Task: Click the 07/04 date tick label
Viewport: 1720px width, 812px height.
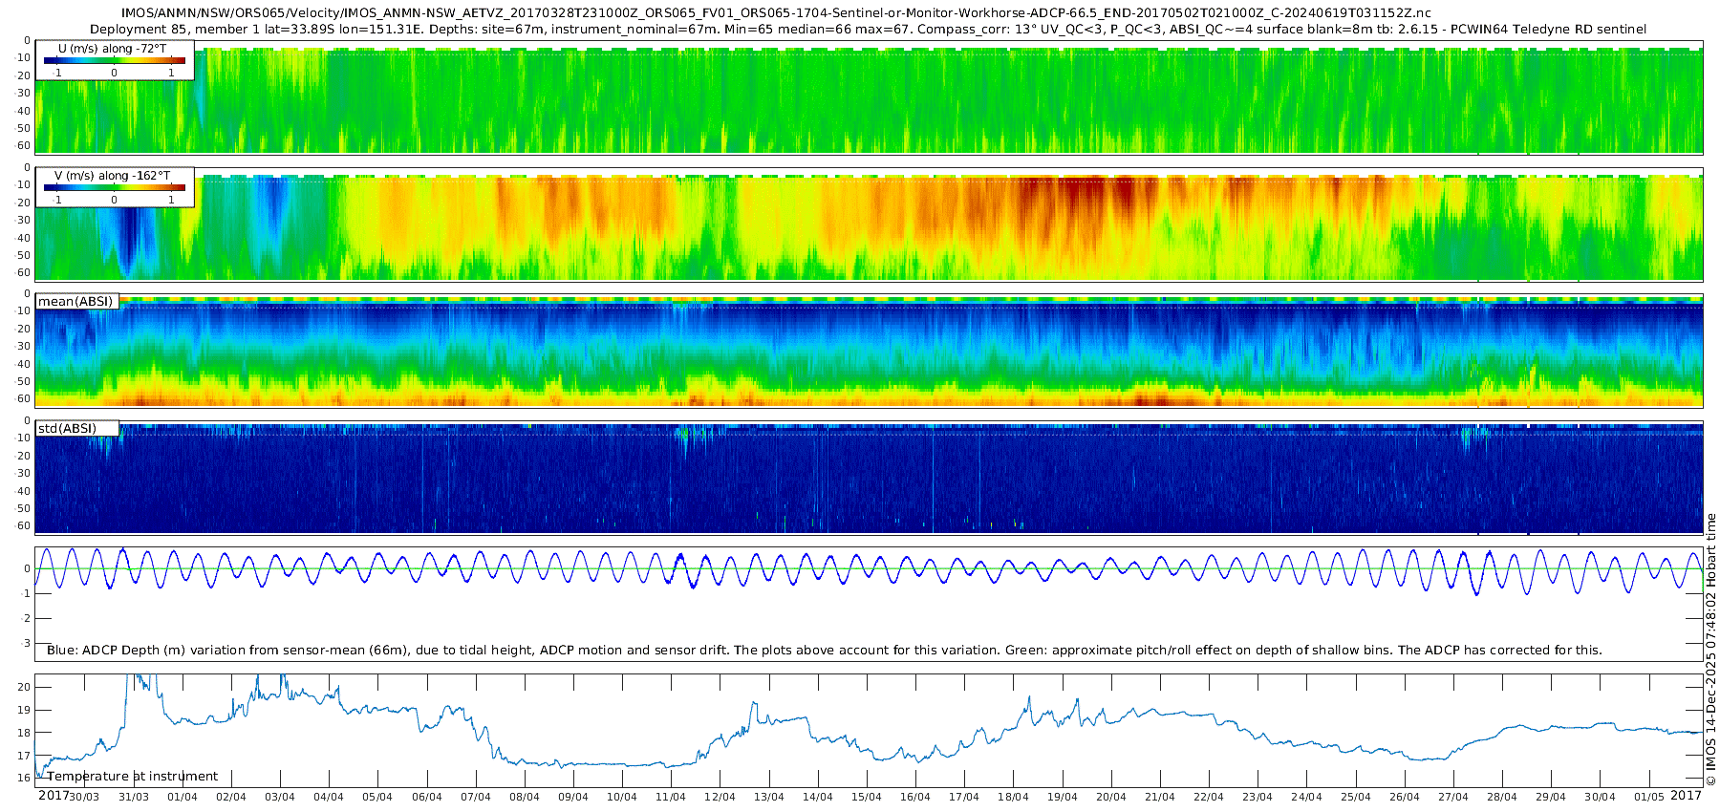Action: [476, 798]
